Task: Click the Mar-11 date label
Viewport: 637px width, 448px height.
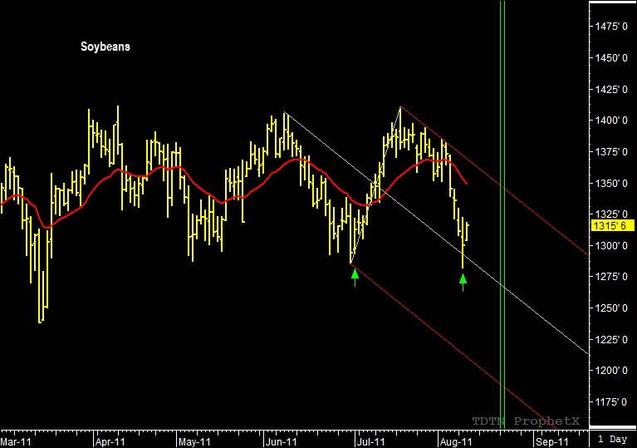Action: (x=16, y=442)
